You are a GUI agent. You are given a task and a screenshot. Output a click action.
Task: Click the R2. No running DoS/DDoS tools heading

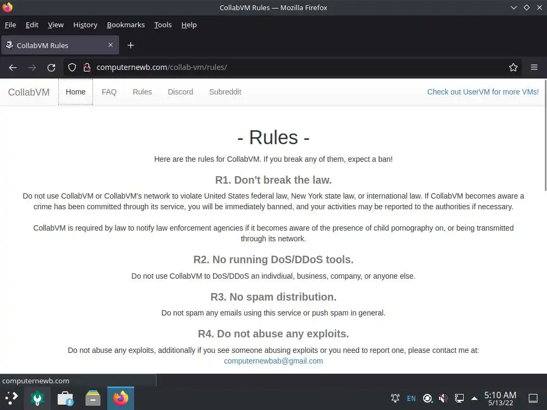[273, 259]
